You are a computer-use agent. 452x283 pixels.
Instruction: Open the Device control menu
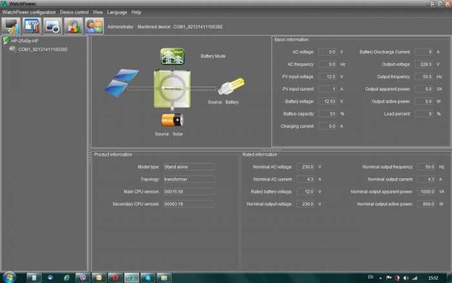point(74,12)
